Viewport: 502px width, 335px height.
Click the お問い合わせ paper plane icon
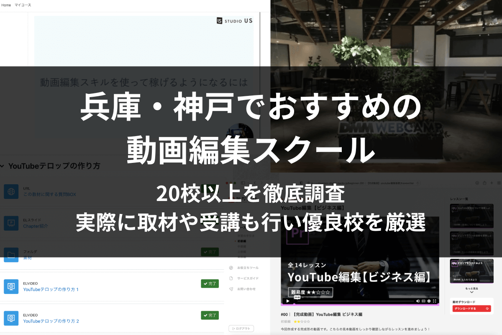click(231, 289)
